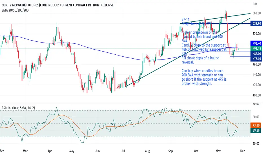Click the 60.00 RSI axis tick

point(256,117)
